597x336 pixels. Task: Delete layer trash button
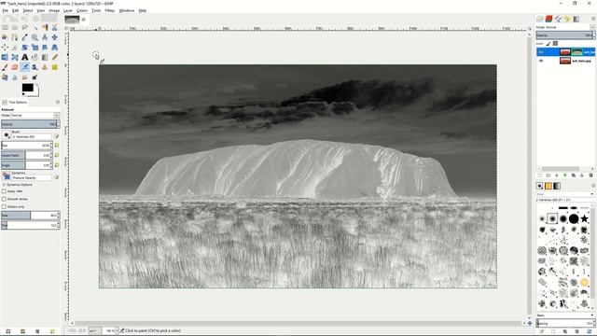tap(590, 175)
